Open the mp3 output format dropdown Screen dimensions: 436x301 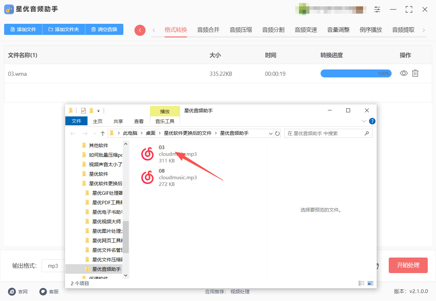[53, 266]
